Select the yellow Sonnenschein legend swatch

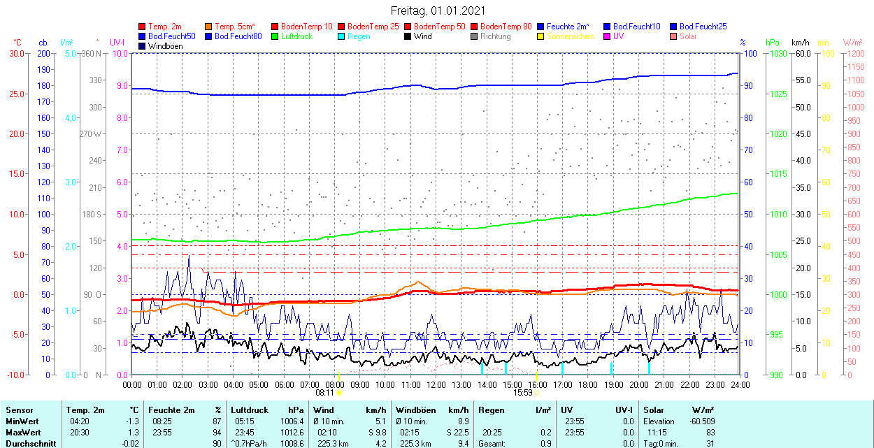tap(541, 36)
